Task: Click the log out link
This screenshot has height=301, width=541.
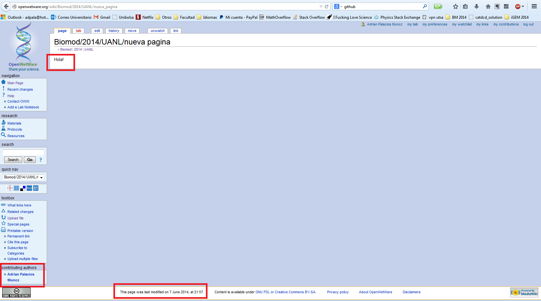Action: tap(528, 25)
